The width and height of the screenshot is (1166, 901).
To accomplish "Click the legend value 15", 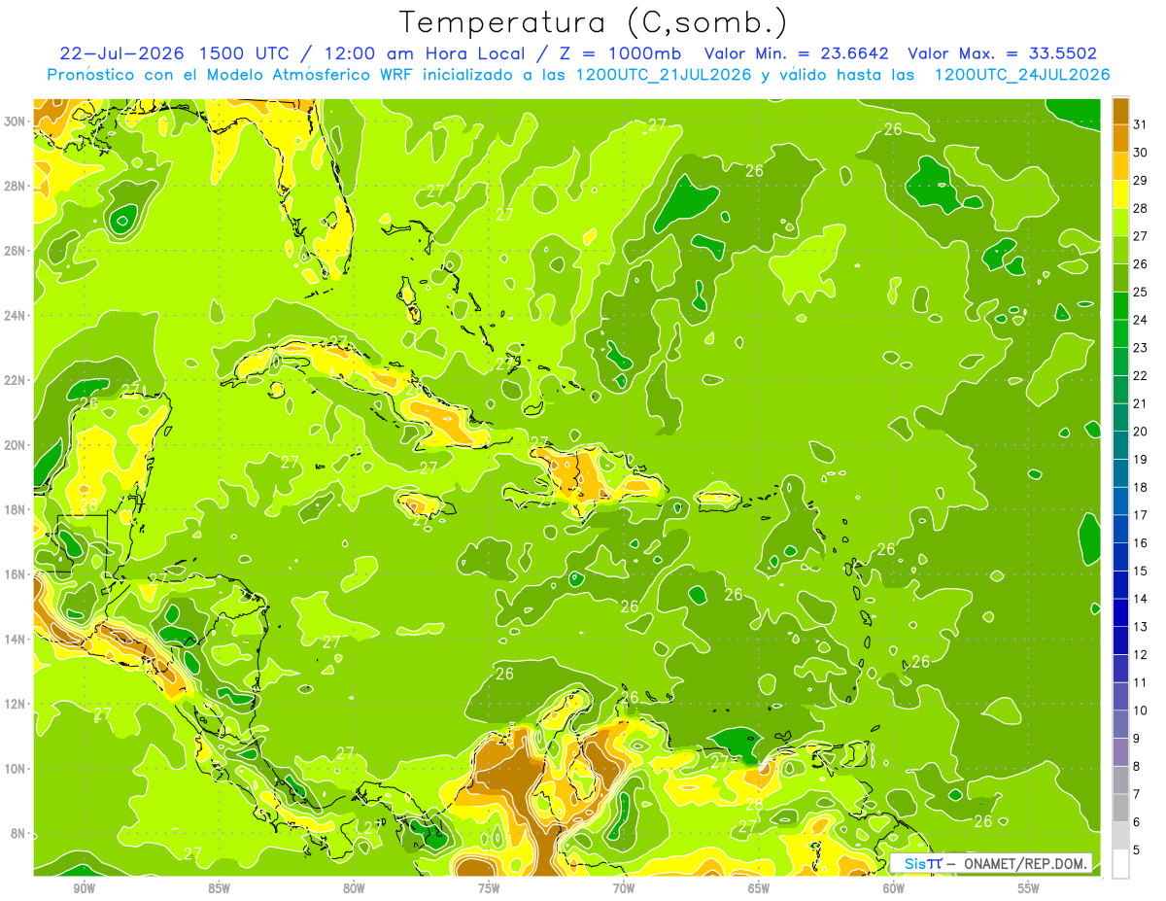I will tap(1141, 571).
